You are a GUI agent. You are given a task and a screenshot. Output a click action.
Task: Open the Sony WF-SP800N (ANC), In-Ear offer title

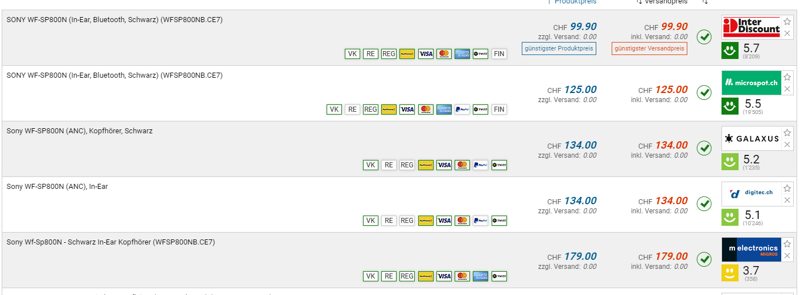click(x=57, y=187)
